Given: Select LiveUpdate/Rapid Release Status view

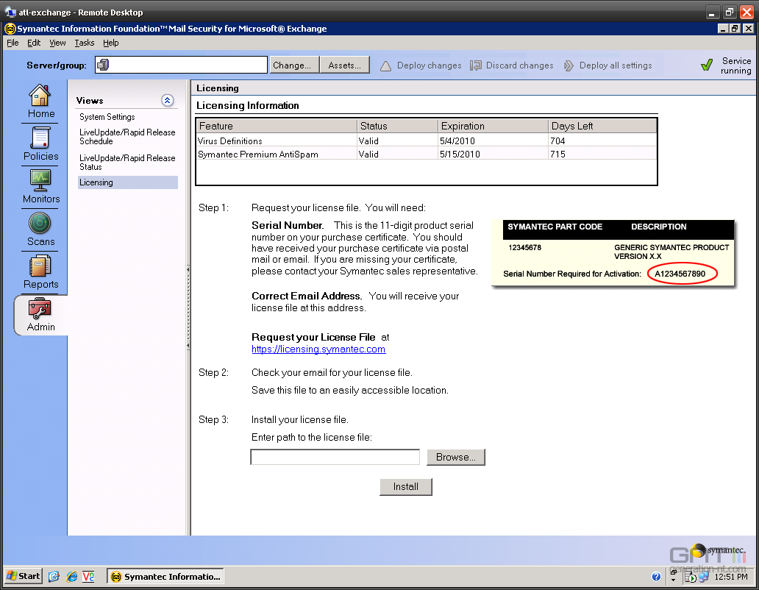Looking at the screenshot, I should tap(127, 162).
